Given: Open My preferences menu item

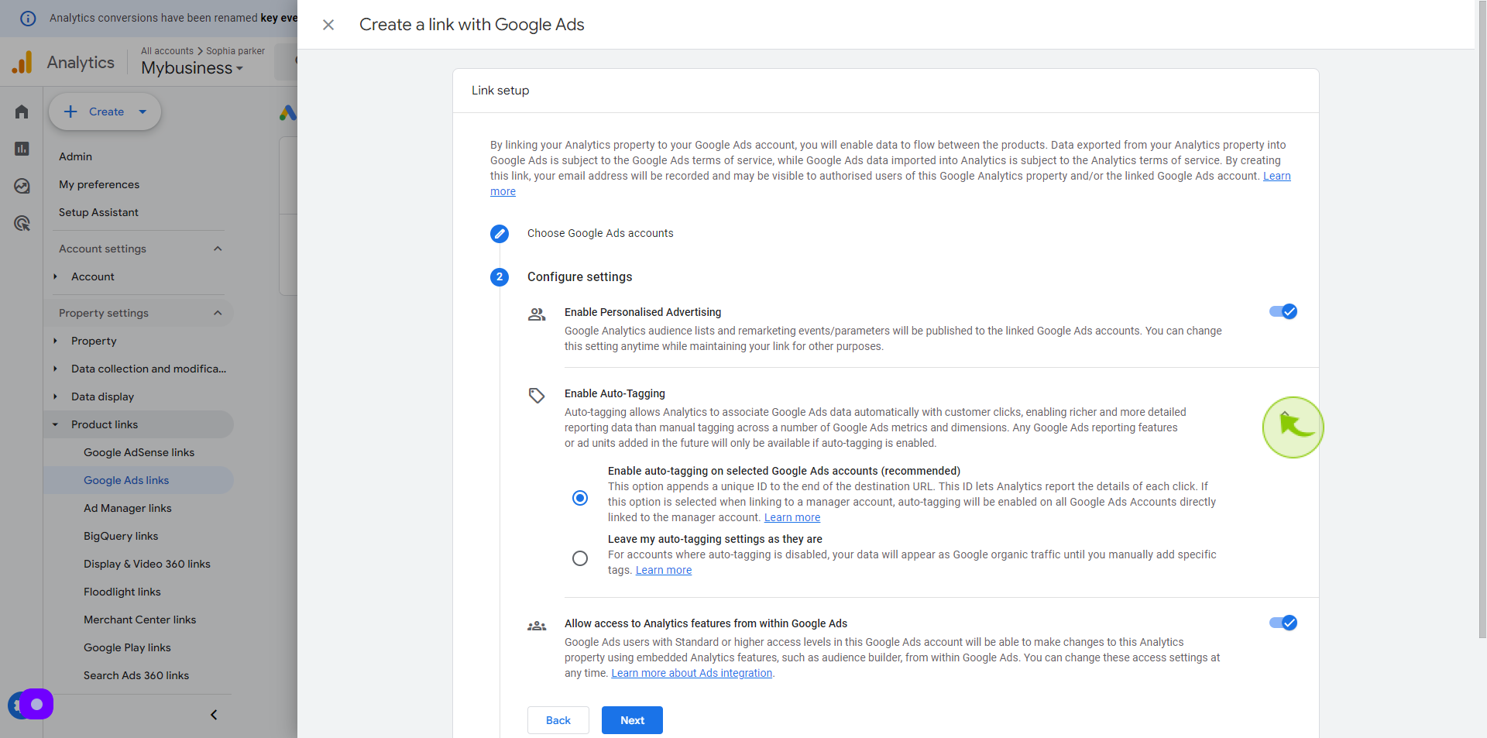Looking at the screenshot, I should 99,184.
